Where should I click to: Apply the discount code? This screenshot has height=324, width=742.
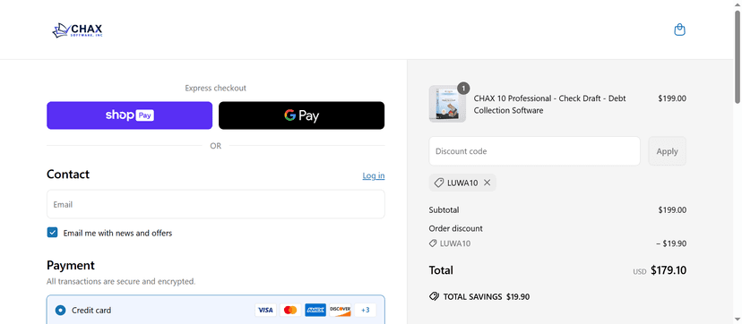click(667, 151)
